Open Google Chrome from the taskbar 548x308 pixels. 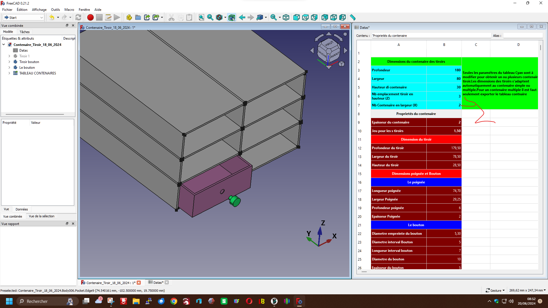(174, 301)
